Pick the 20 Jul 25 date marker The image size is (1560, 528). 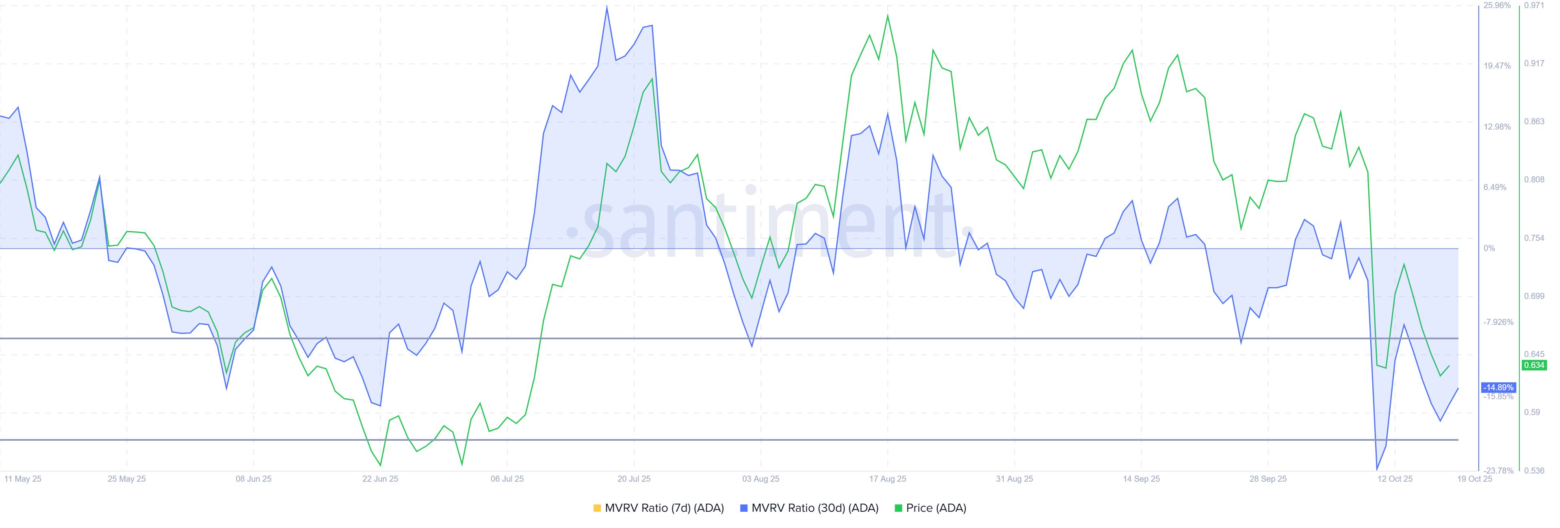[633, 479]
